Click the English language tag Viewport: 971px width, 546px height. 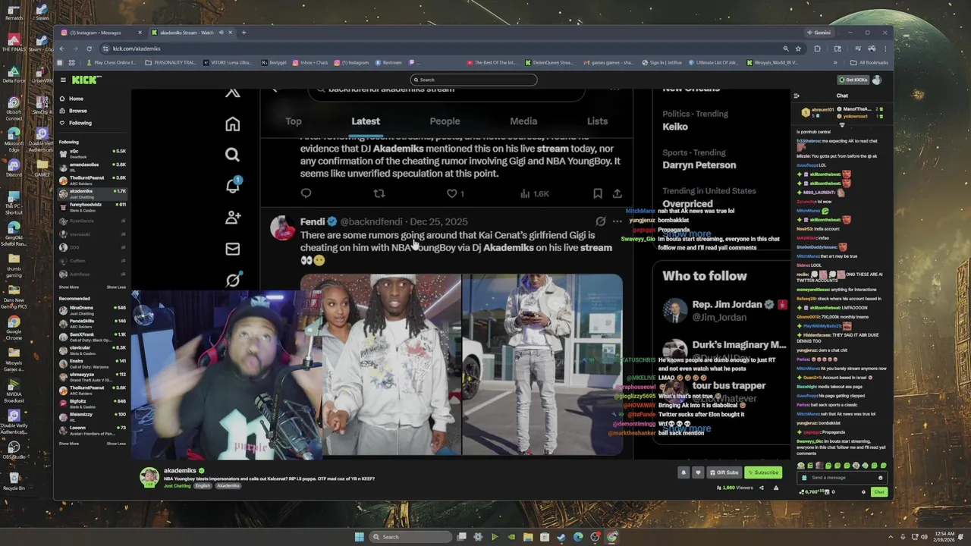pyautogui.click(x=203, y=485)
